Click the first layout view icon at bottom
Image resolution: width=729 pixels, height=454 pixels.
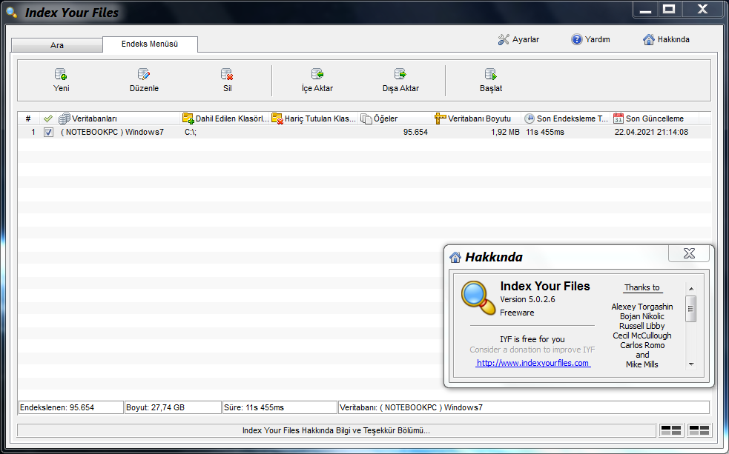(x=671, y=430)
